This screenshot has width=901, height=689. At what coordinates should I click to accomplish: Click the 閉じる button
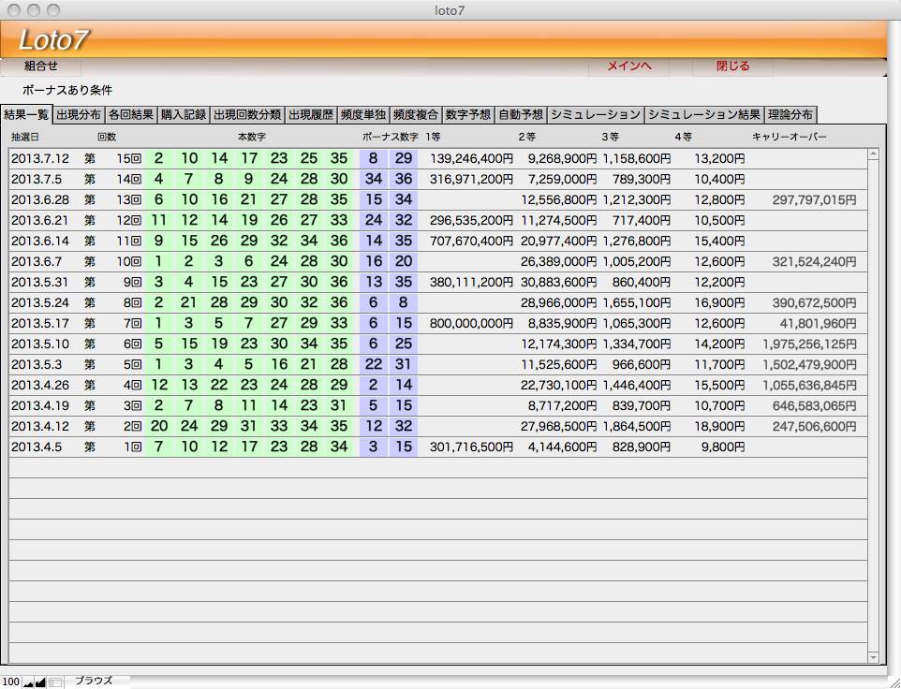coord(733,66)
